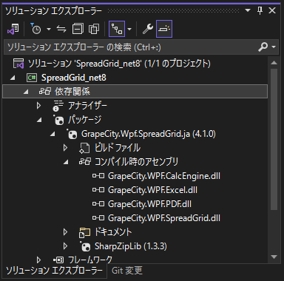The height and width of the screenshot is (281, 284).
Task: Select GrapeCity.WPF.CalcEngine.dll
Action: click(x=164, y=176)
